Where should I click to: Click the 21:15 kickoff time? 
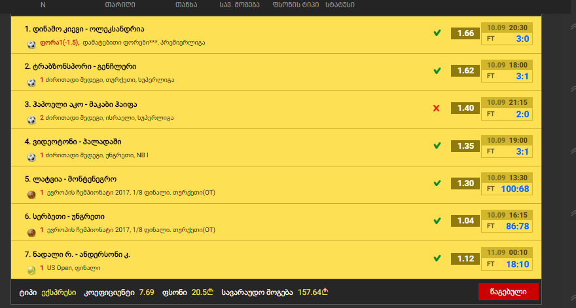(518, 103)
